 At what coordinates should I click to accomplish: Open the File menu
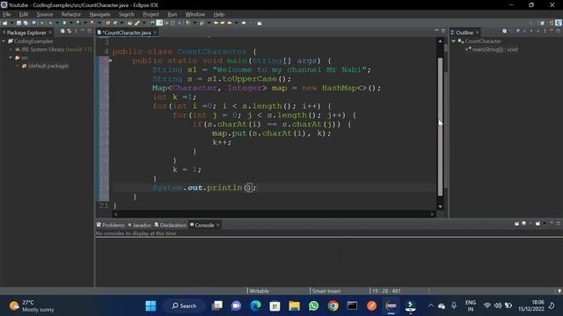[6, 14]
